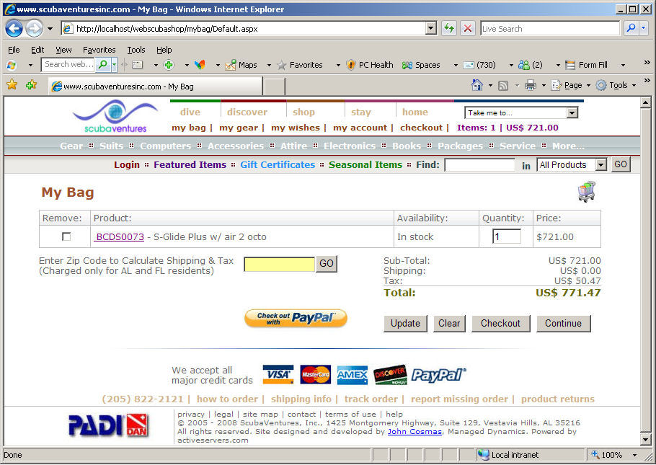The width and height of the screenshot is (656, 465).
Task: Open the File menu
Action: click(14, 50)
